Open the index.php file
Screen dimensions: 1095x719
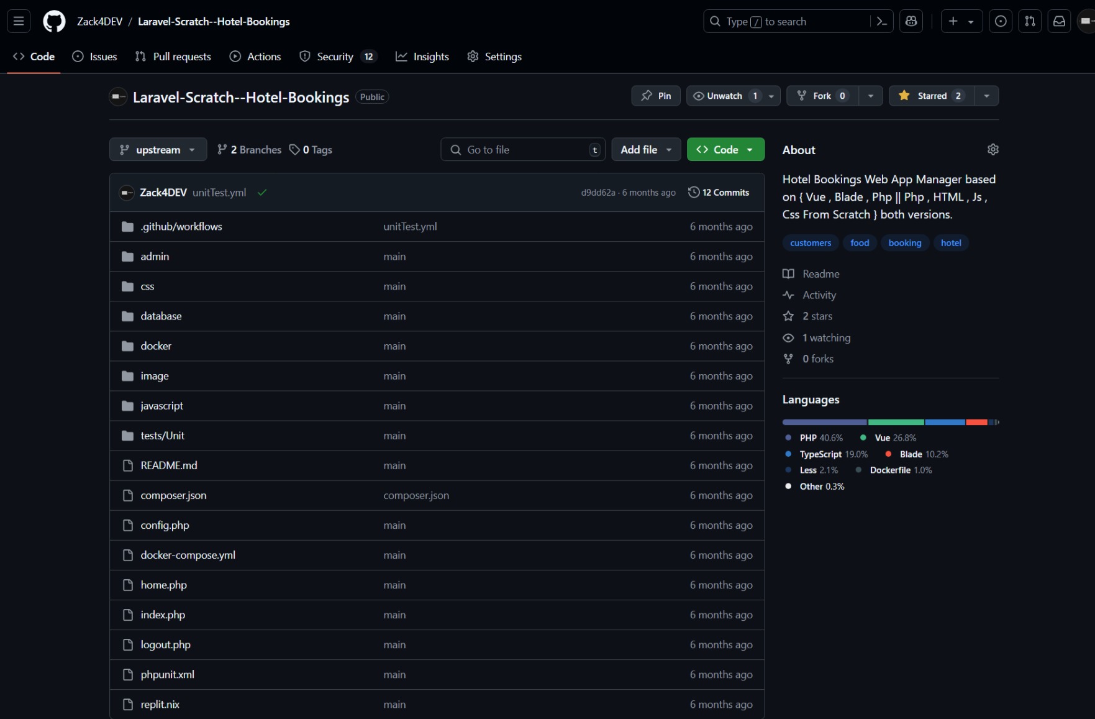(163, 615)
